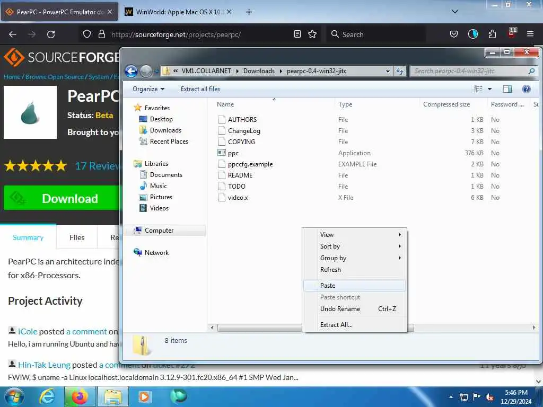Expand Sort by submenu

pyautogui.click(x=354, y=246)
